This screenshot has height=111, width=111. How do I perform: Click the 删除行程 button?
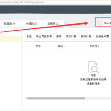point(86,36)
